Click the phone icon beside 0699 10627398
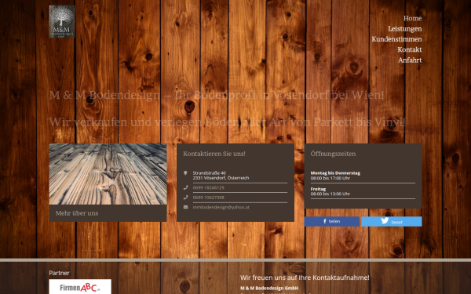Image resolution: width=471 pixels, height=294 pixels. pyautogui.click(x=185, y=198)
